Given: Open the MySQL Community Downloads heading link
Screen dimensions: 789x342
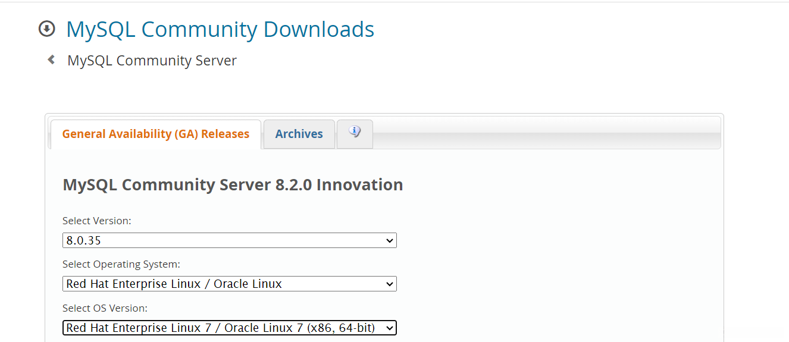Looking at the screenshot, I should [220, 29].
